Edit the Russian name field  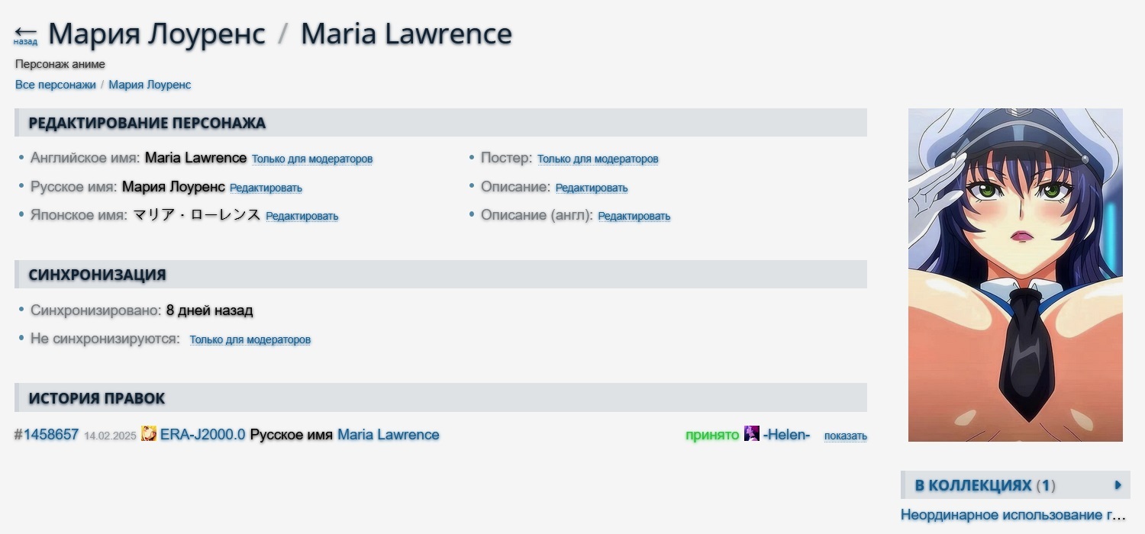click(266, 188)
